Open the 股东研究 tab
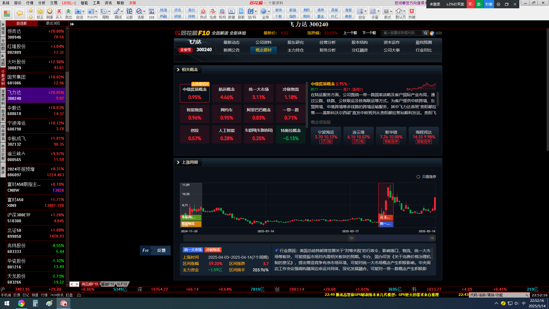The image size is (549, 309). [295, 42]
